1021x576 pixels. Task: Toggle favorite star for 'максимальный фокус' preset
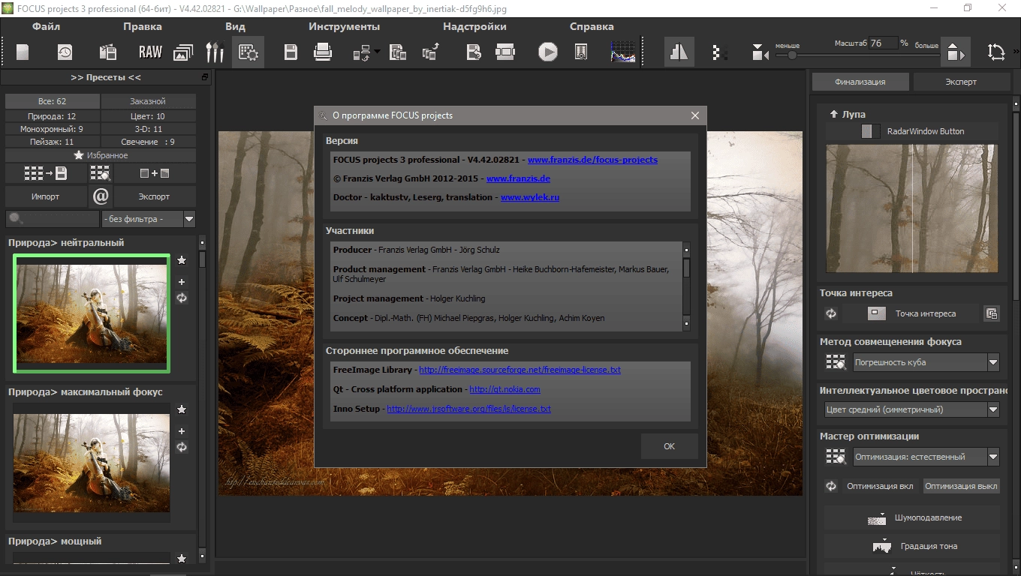click(x=182, y=409)
